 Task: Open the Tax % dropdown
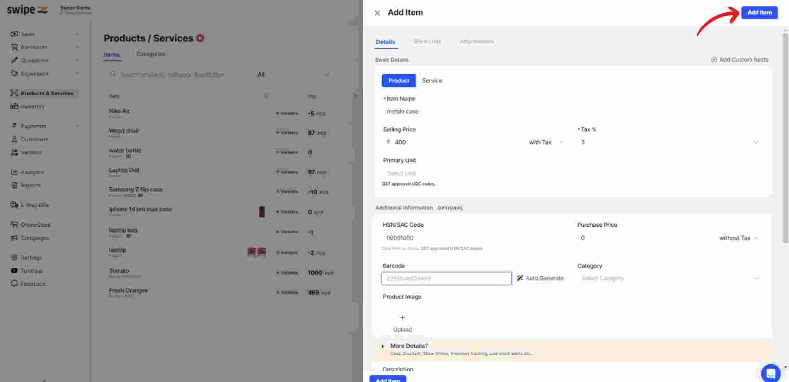[x=669, y=142]
